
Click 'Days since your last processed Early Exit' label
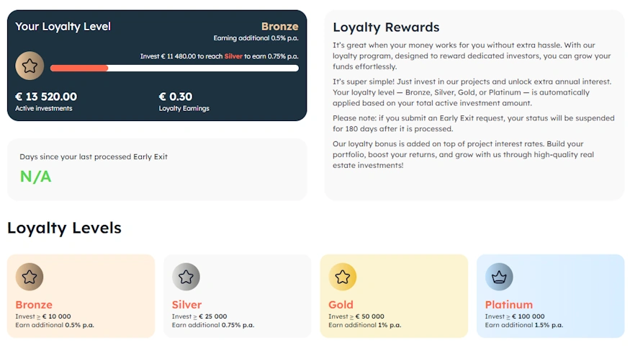point(94,156)
